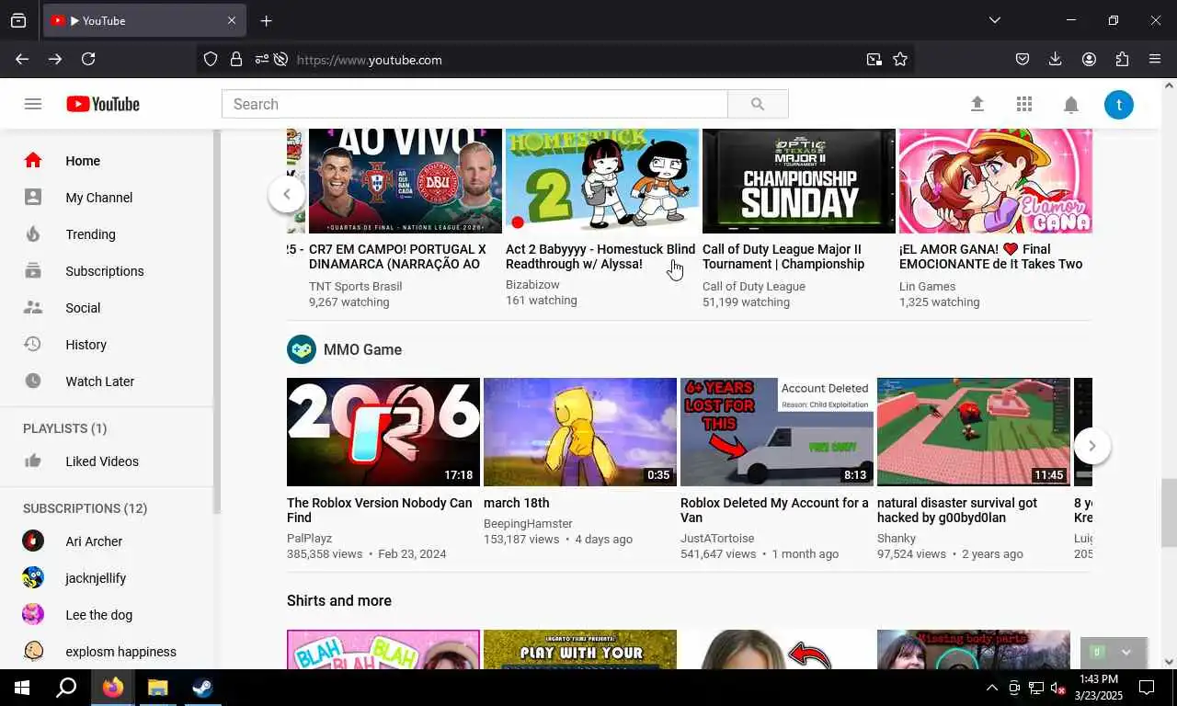Reload the page
Viewport: 1177px width, 706px height.
click(88, 59)
